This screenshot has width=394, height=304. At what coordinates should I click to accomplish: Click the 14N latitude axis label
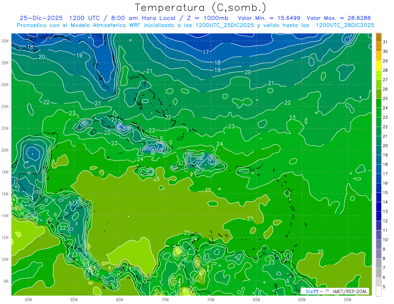click(x=6, y=215)
